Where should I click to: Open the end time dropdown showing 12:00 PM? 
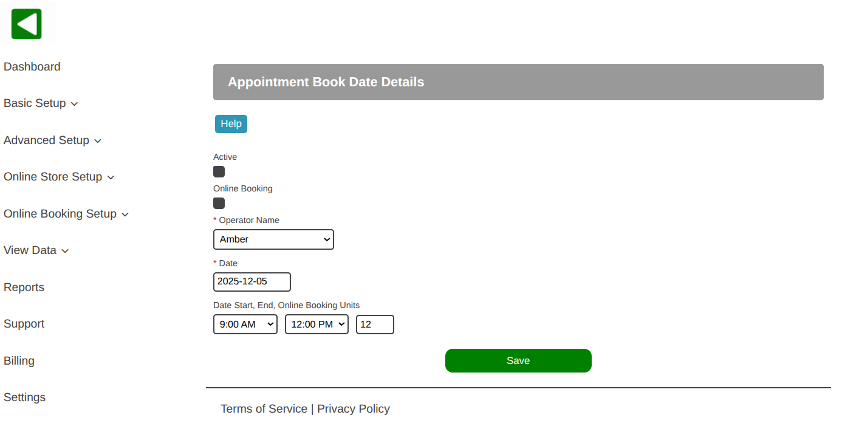316,325
